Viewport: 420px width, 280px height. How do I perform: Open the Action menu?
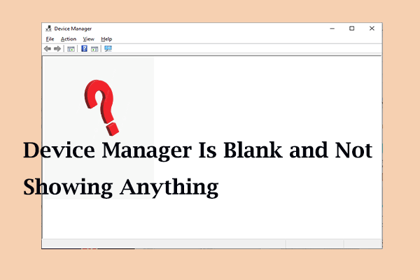pyautogui.click(x=68, y=39)
